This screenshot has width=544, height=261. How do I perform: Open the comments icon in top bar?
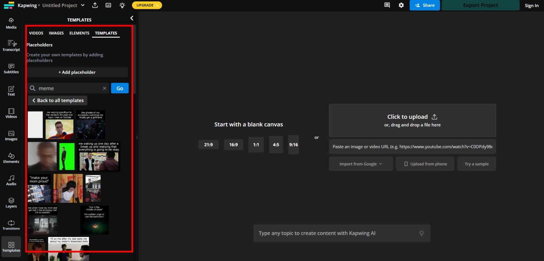tap(387, 5)
